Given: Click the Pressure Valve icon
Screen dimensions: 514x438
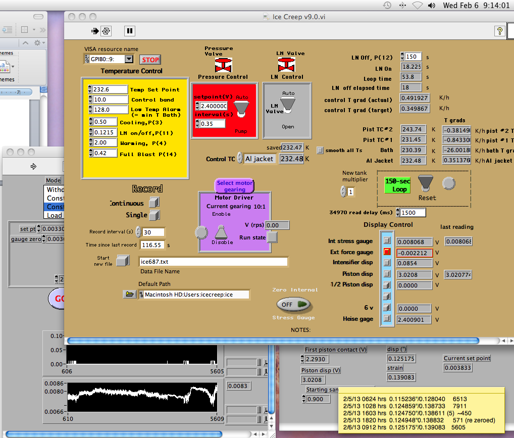Looking at the screenshot, I should click(223, 65).
